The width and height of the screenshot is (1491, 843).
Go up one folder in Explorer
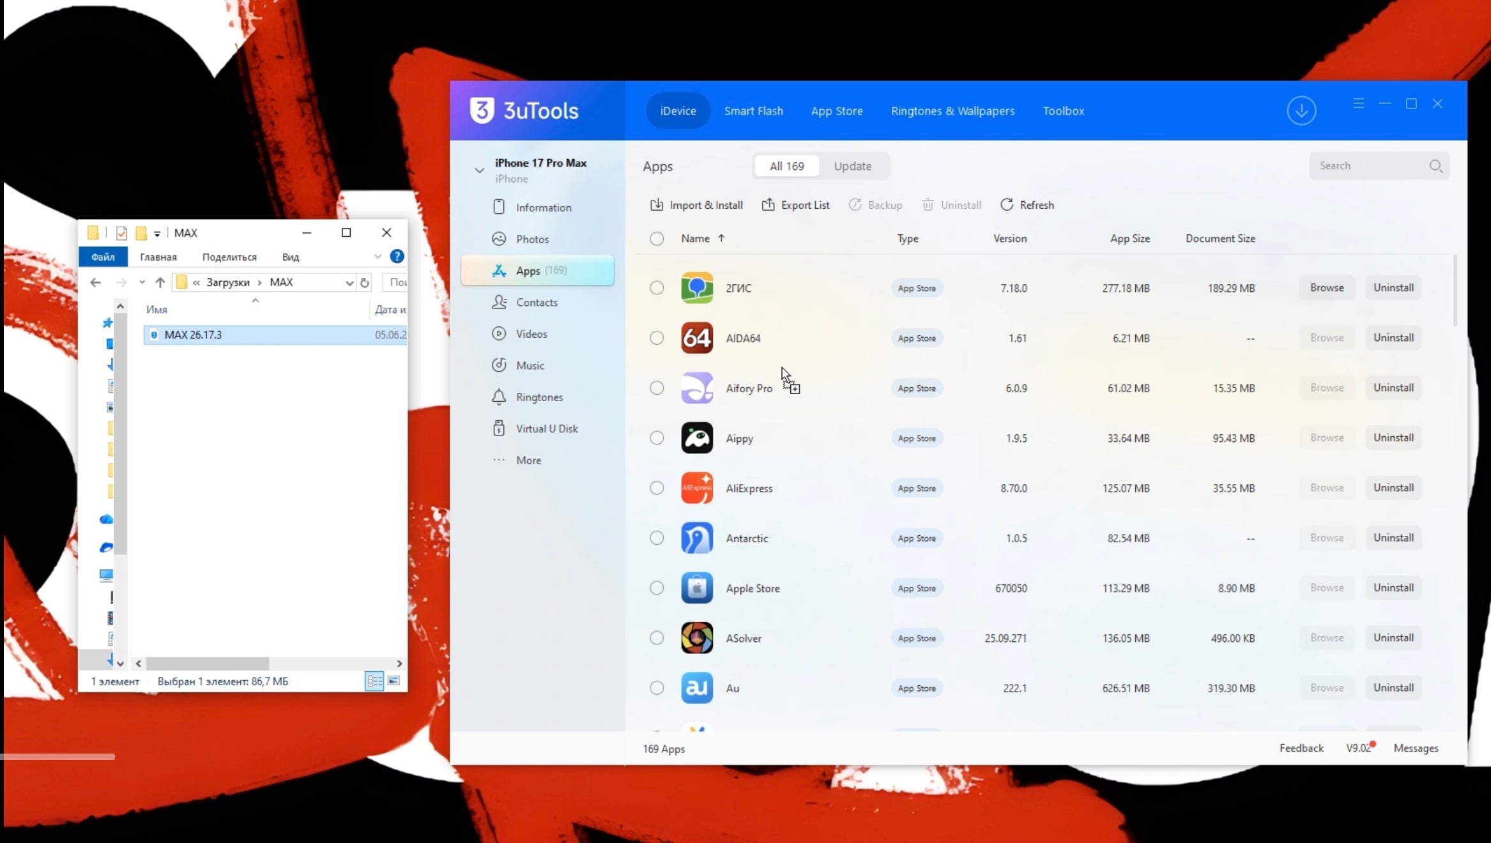(x=160, y=282)
